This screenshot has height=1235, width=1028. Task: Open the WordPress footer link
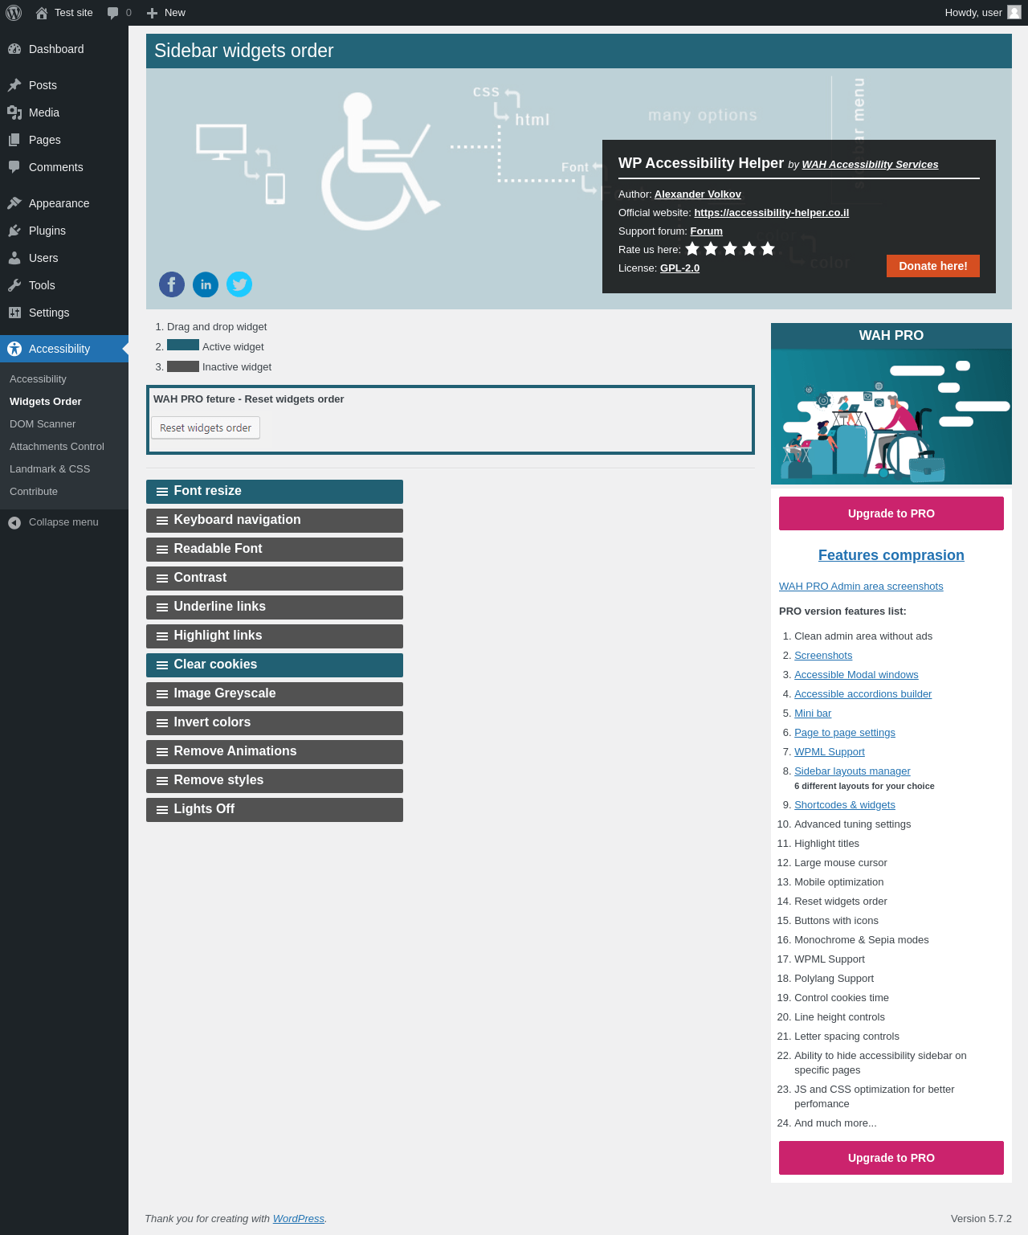coord(299,1219)
